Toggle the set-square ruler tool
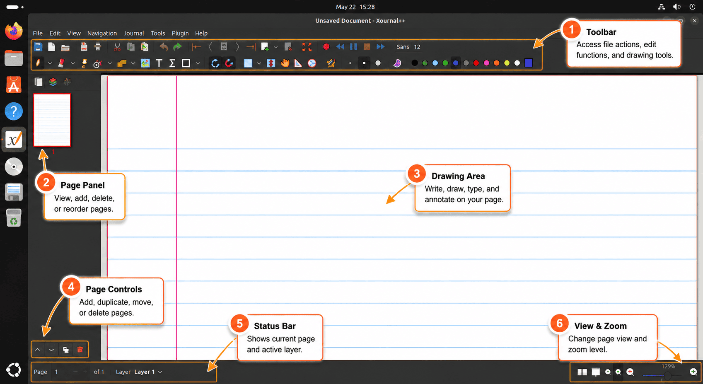 [298, 63]
